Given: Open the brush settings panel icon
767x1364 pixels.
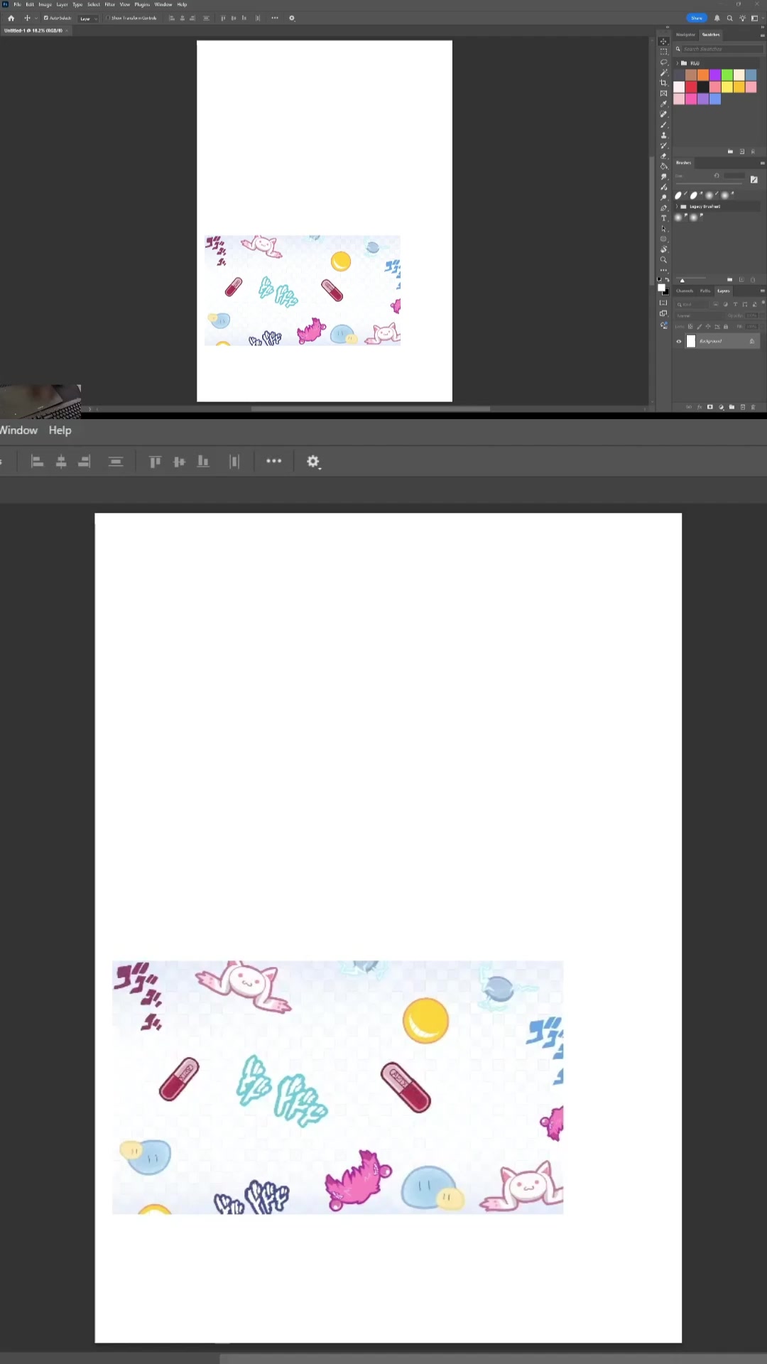Looking at the screenshot, I should coord(754,180).
